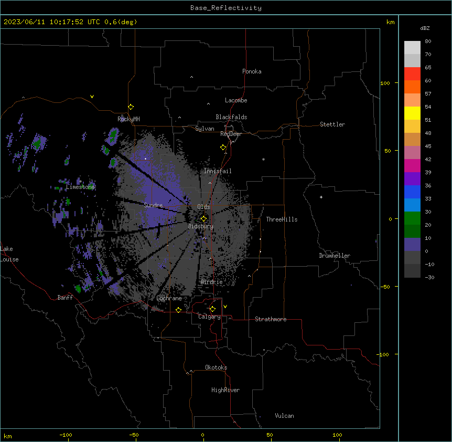Select the yellow diamond marker south of RedDeer
Screen dimensions: 452x442
click(x=223, y=148)
